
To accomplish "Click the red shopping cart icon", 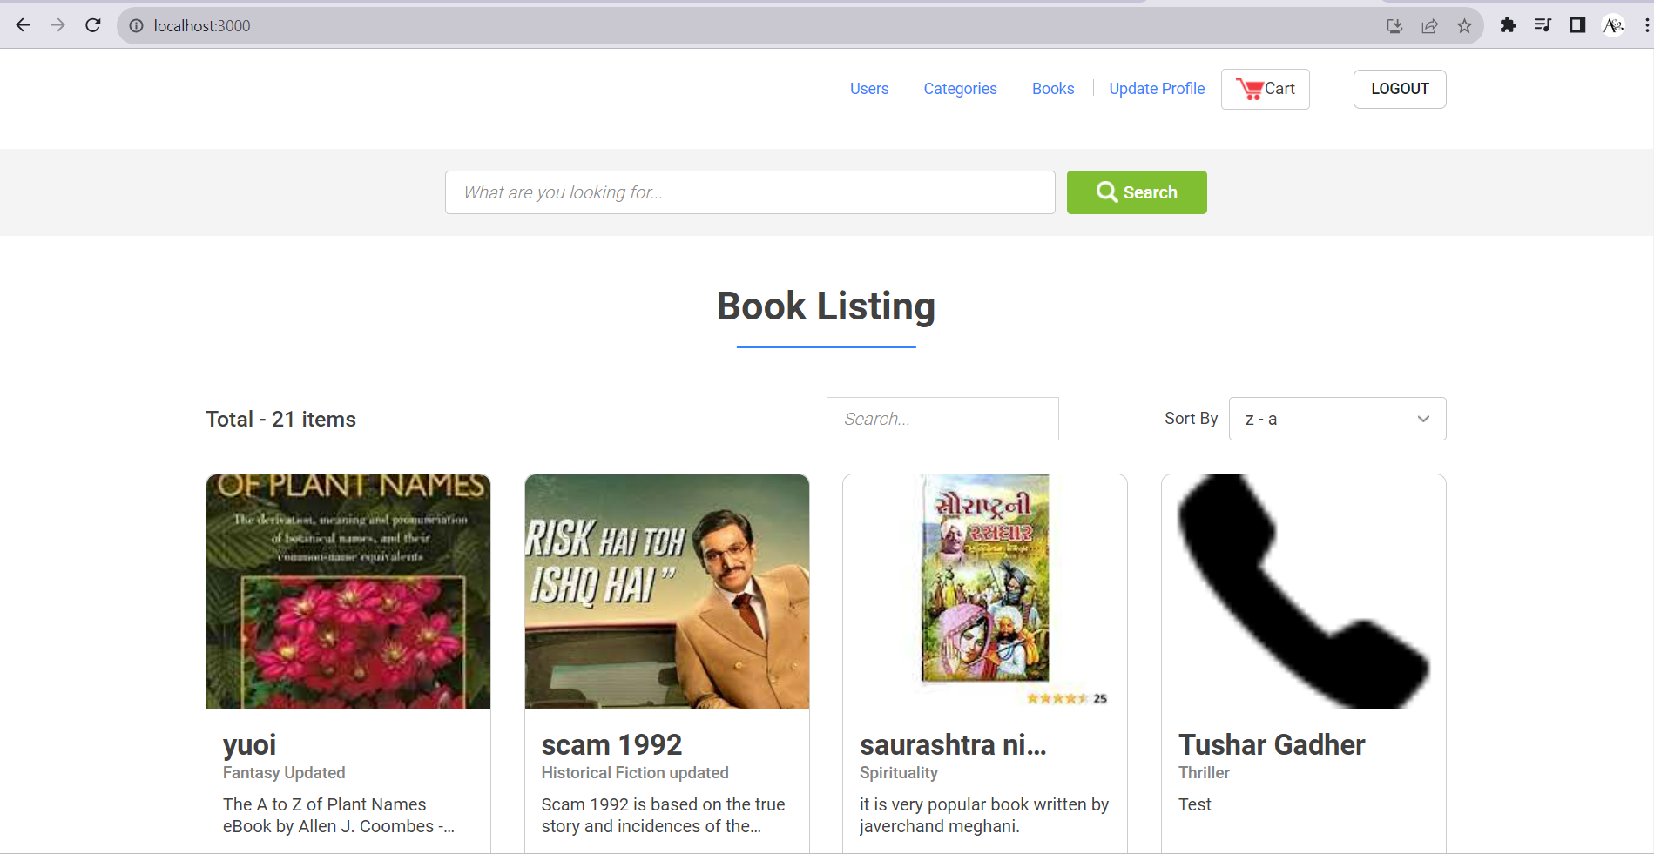I will point(1250,89).
